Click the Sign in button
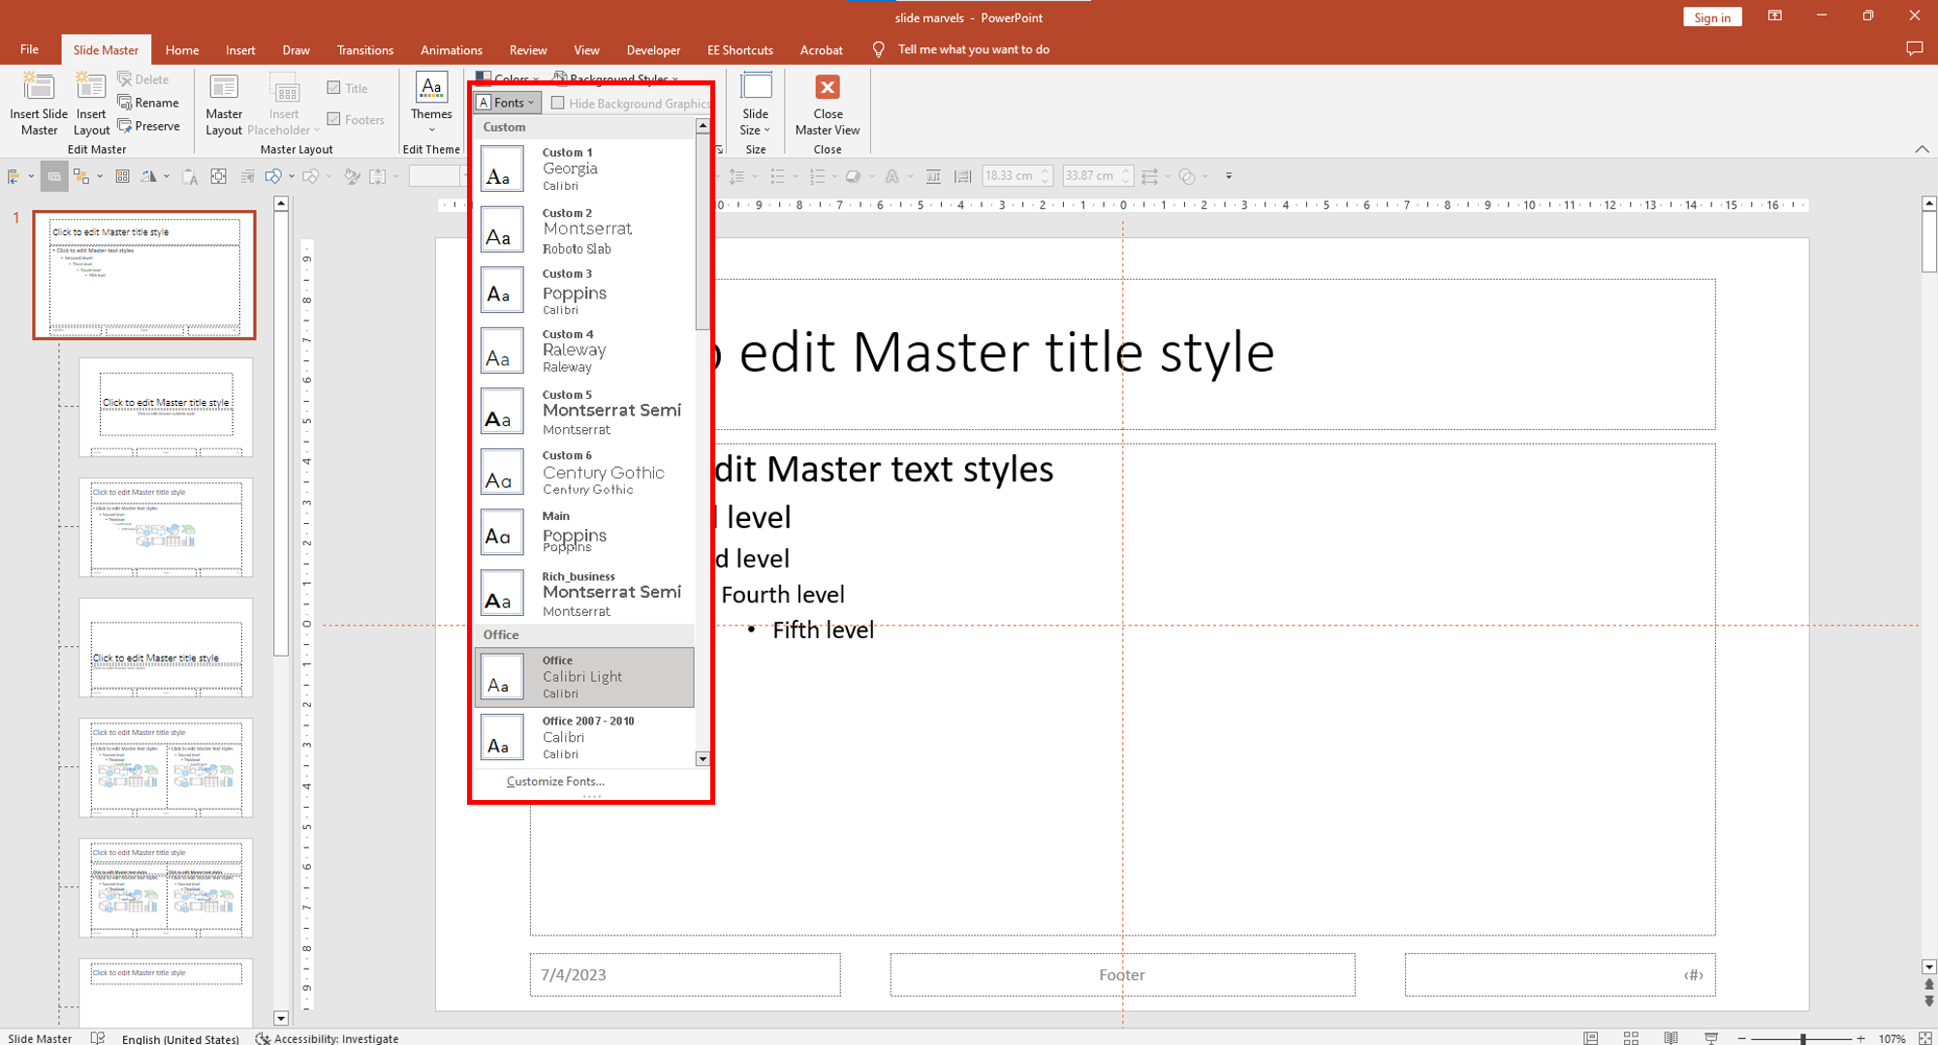This screenshot has width=1938, height=1045. click(1711, 16)
